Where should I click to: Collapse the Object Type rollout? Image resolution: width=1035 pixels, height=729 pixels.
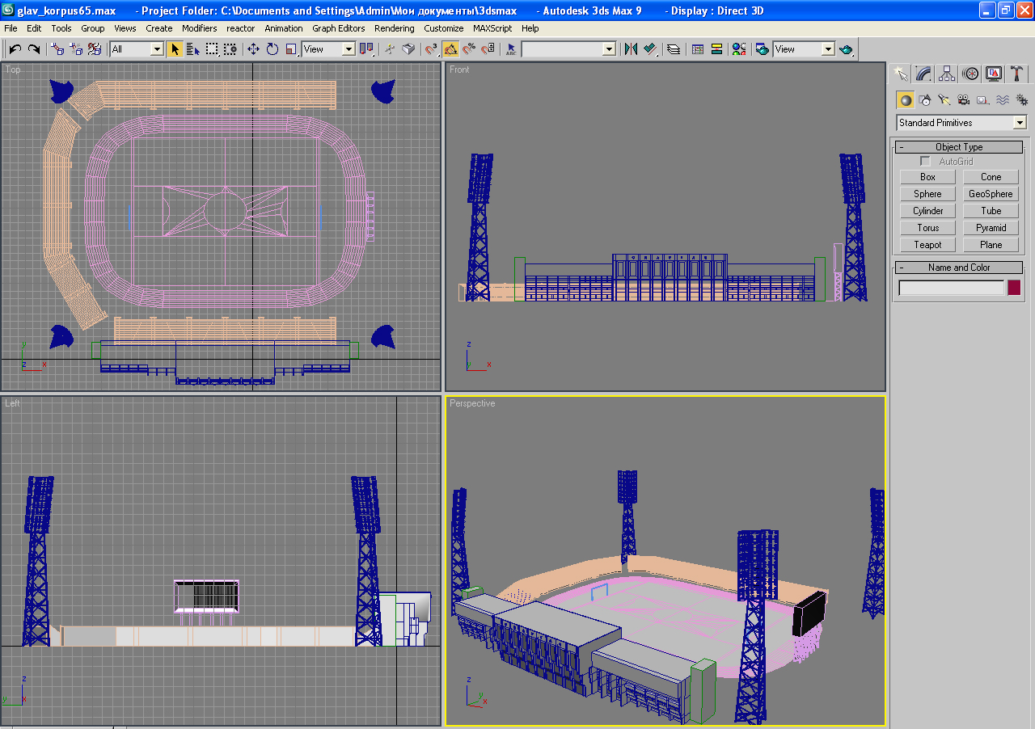(x=958, y=147)
